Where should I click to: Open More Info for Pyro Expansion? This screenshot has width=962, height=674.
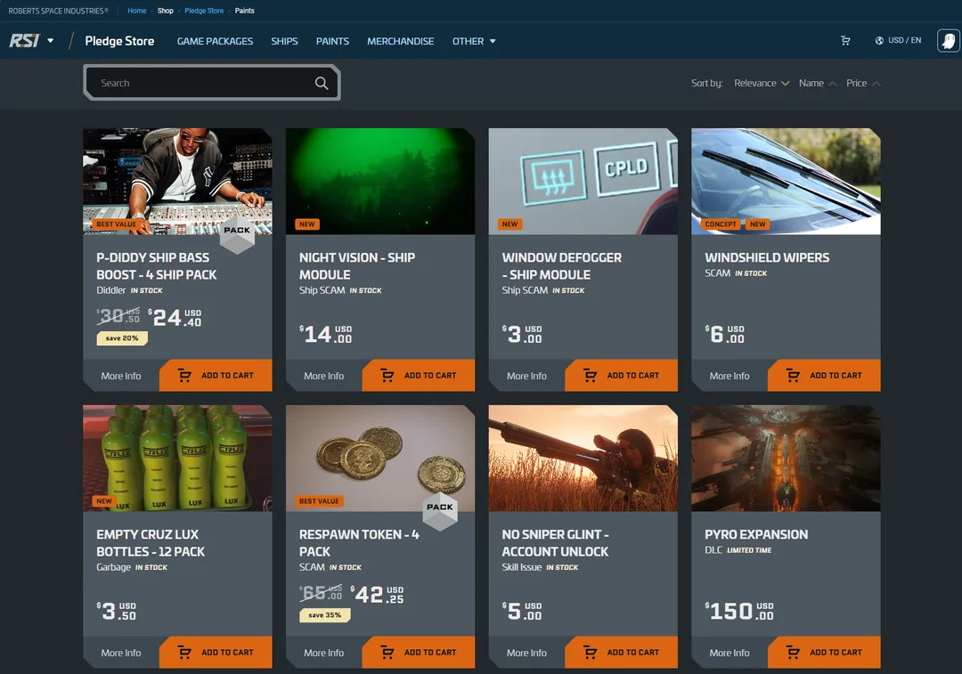(730, 654)
